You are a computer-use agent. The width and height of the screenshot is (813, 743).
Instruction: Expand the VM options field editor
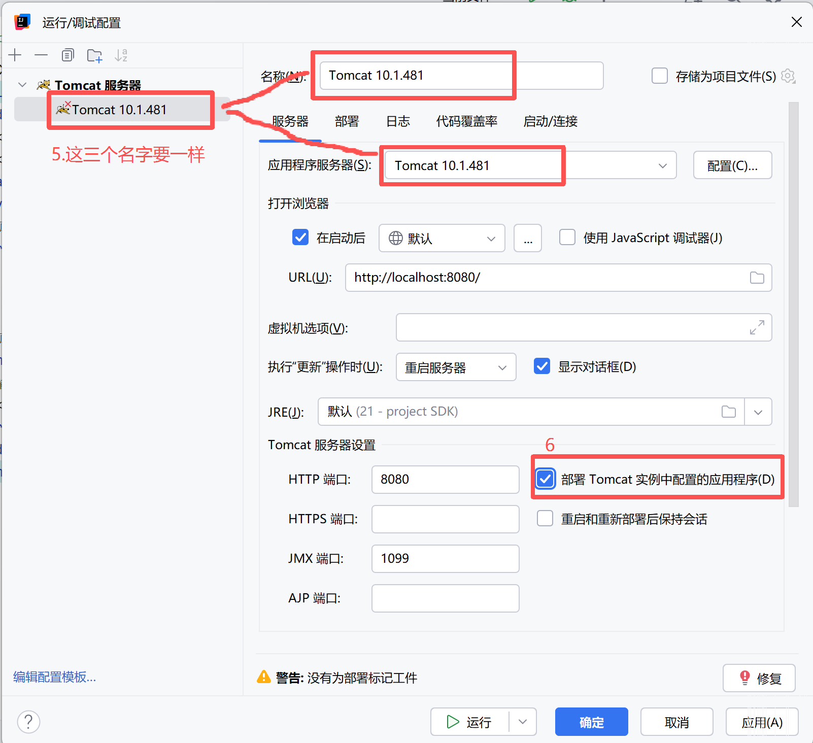point(757,327)
